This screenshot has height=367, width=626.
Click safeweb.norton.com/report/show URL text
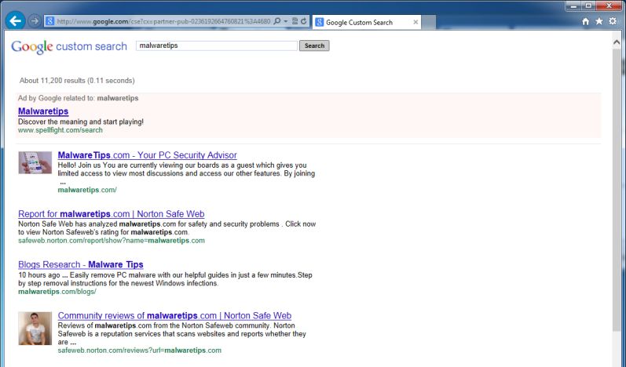coord(112,241)
